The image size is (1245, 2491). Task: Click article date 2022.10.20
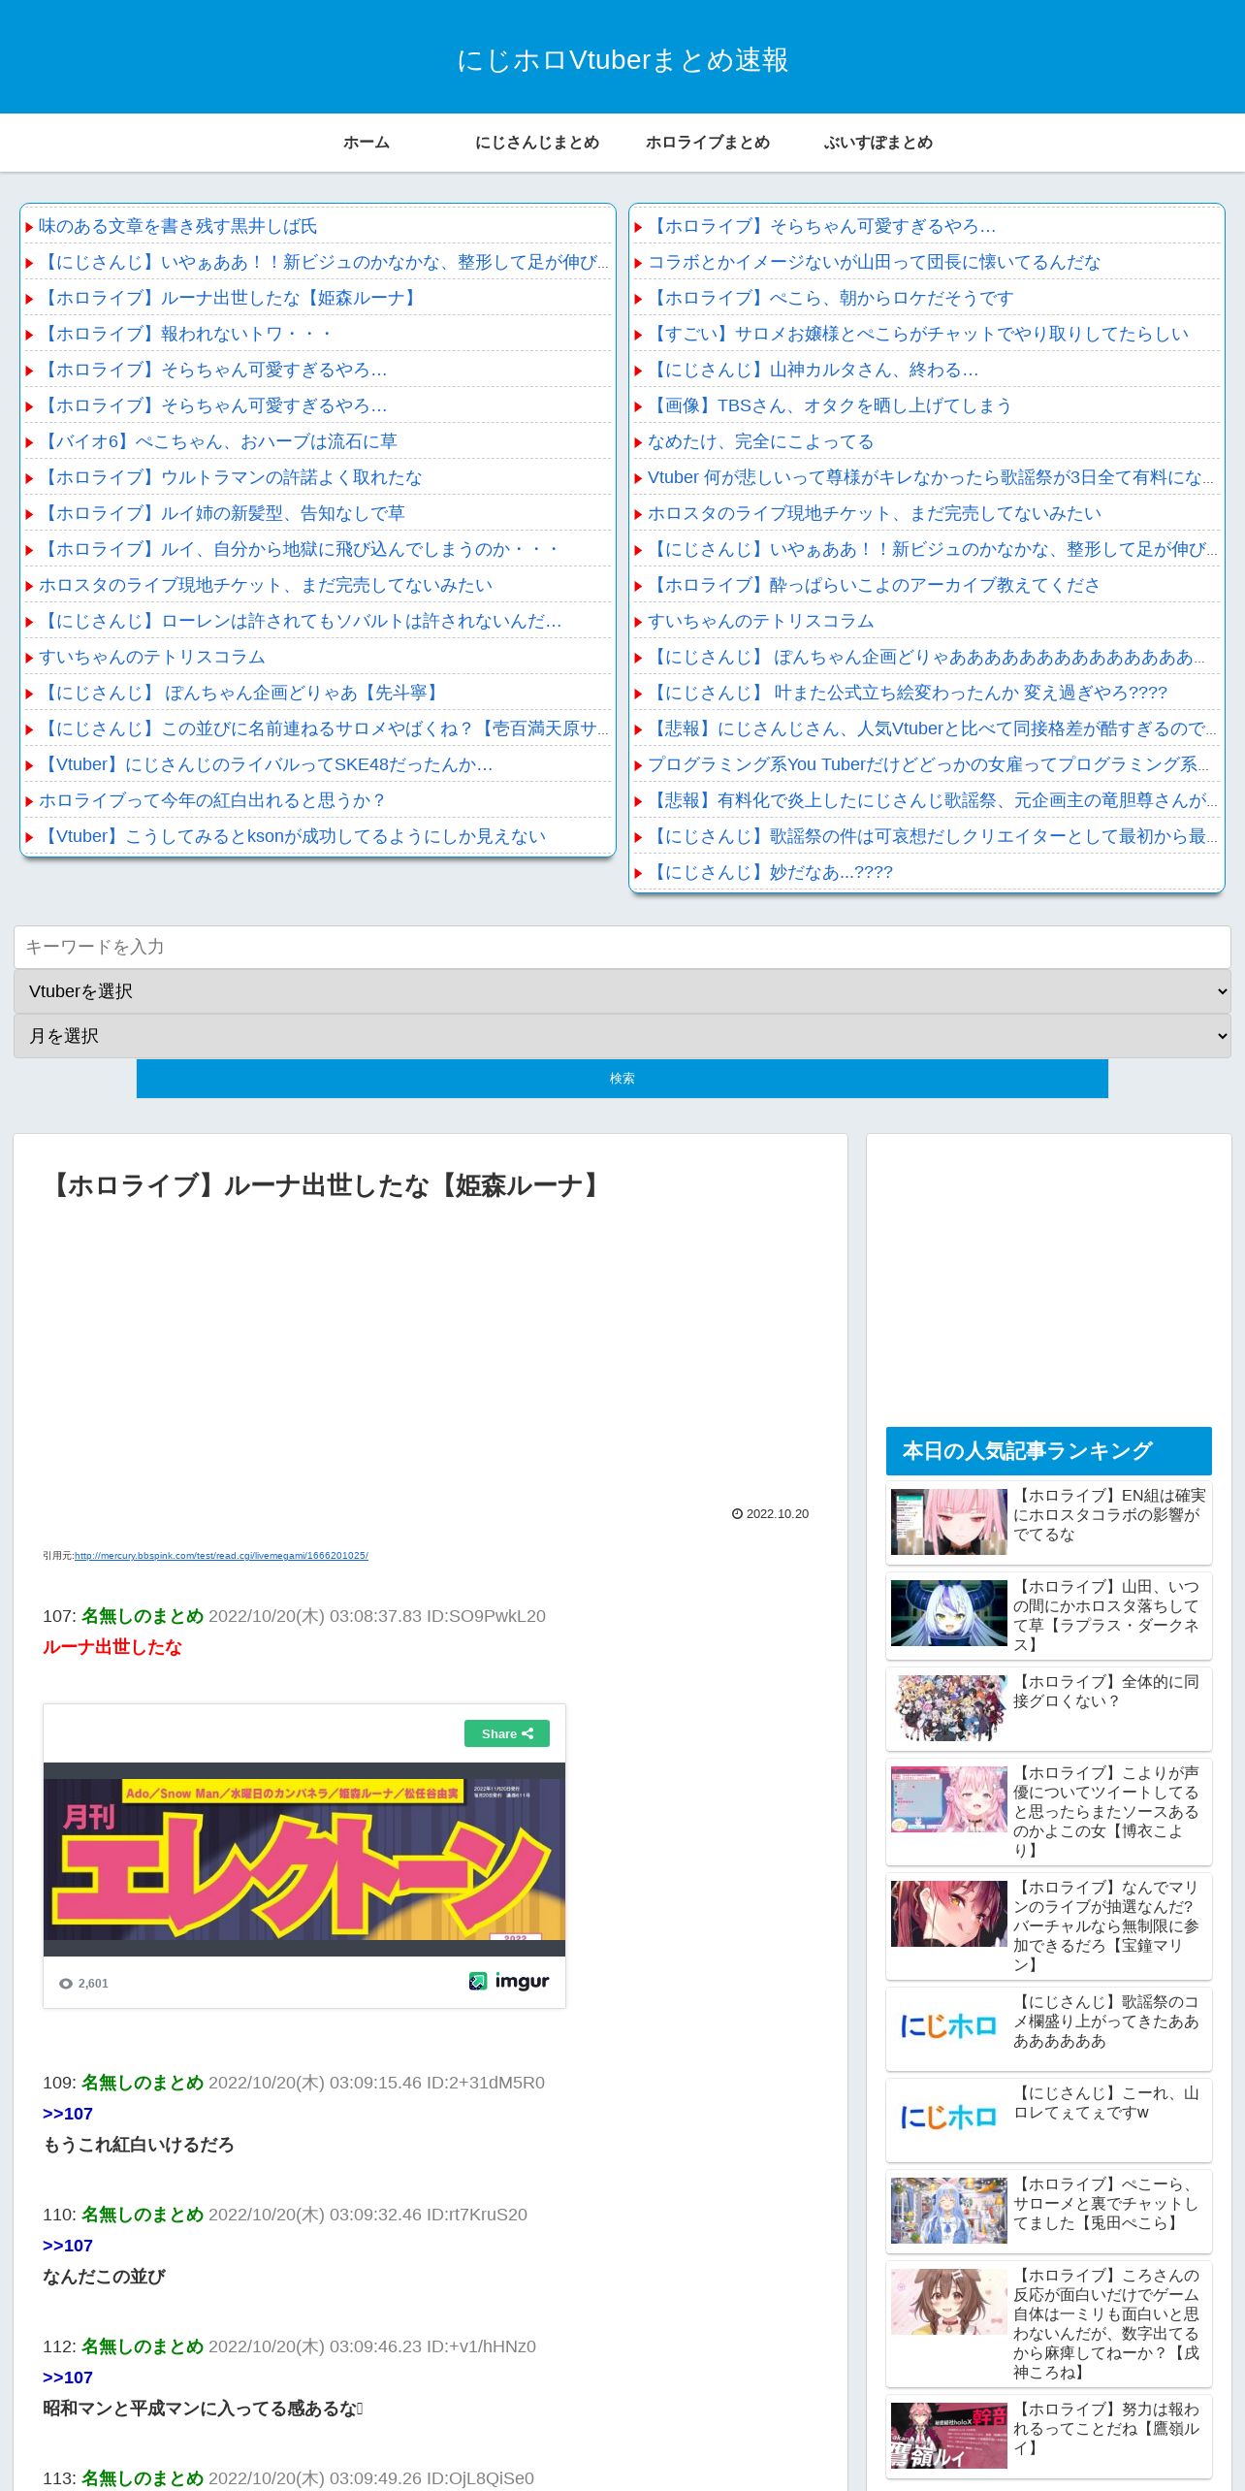coord(778,1514)
